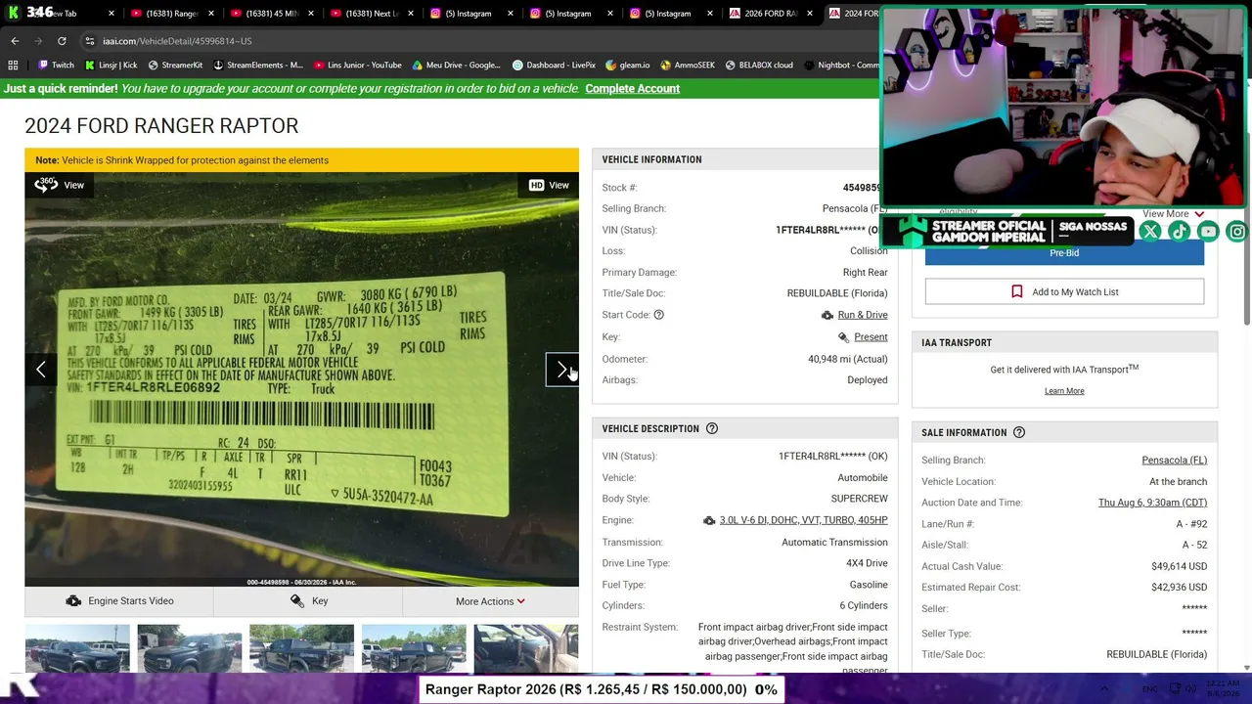Click the Key 'Present' link
Viewport: 1252px width, 704px height.
(871, 337)
